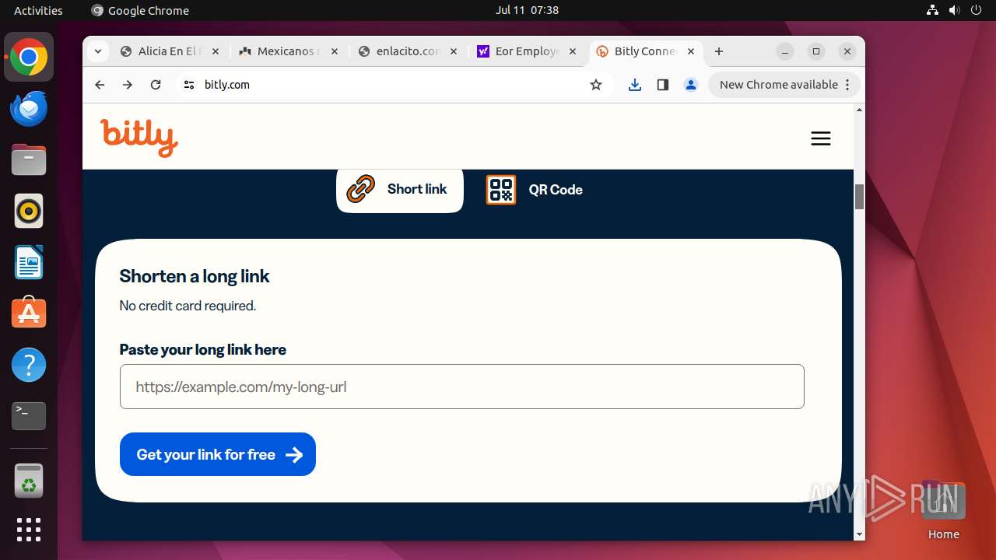Viewport: 996px width, 560px height.
Task: Close the enlacito.com tab
Action: click(x=454, y=51)
